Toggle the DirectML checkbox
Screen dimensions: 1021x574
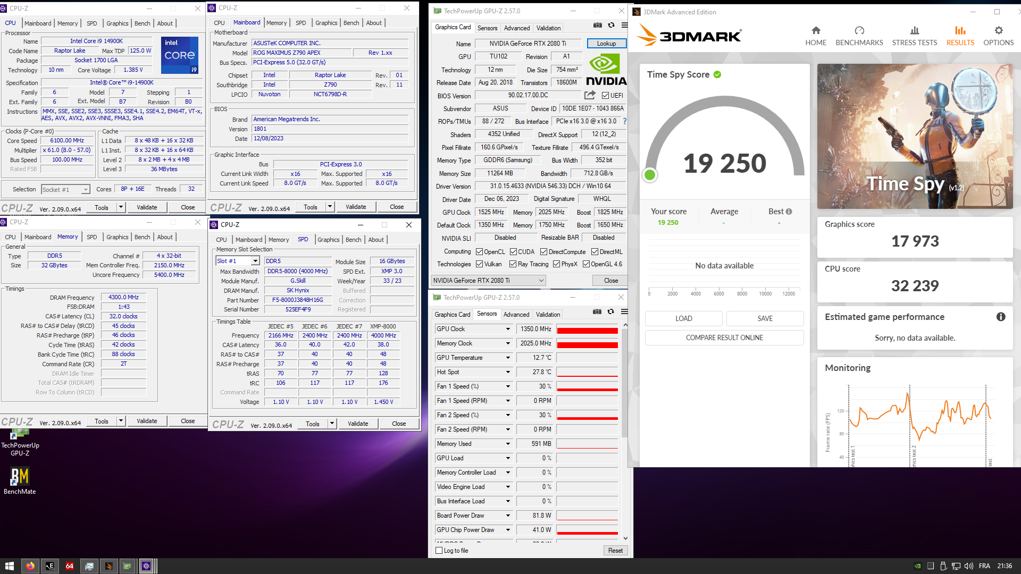click(595, 252)
